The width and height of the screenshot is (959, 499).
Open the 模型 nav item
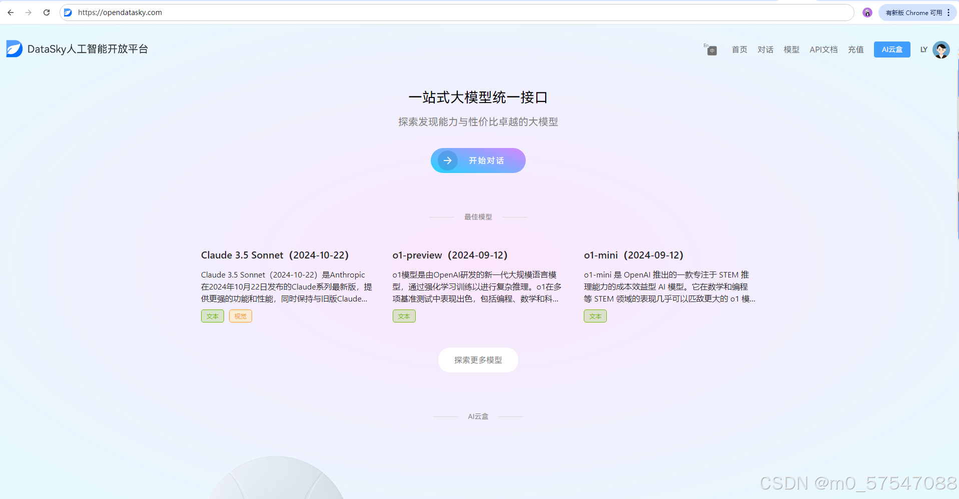coord(791,49)
